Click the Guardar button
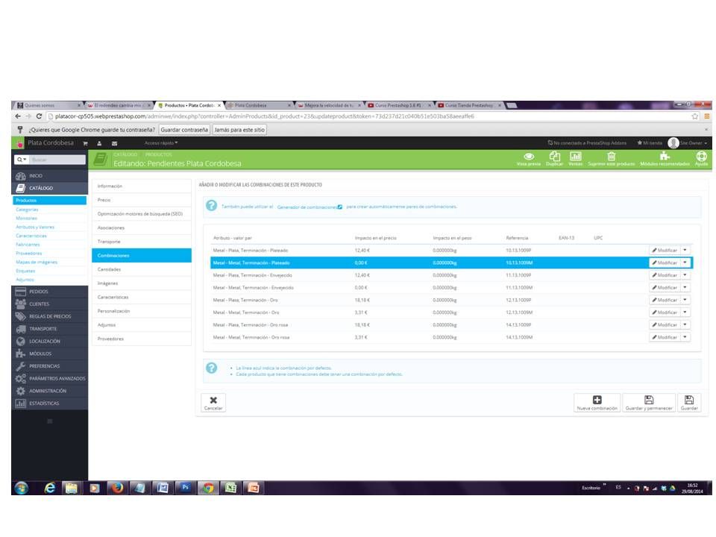This screenshot has height=537, width=716. [689, 403]
